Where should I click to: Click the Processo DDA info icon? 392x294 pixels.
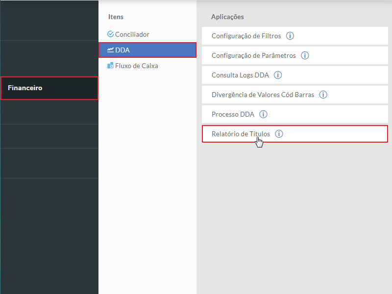[x=263, y=114]
